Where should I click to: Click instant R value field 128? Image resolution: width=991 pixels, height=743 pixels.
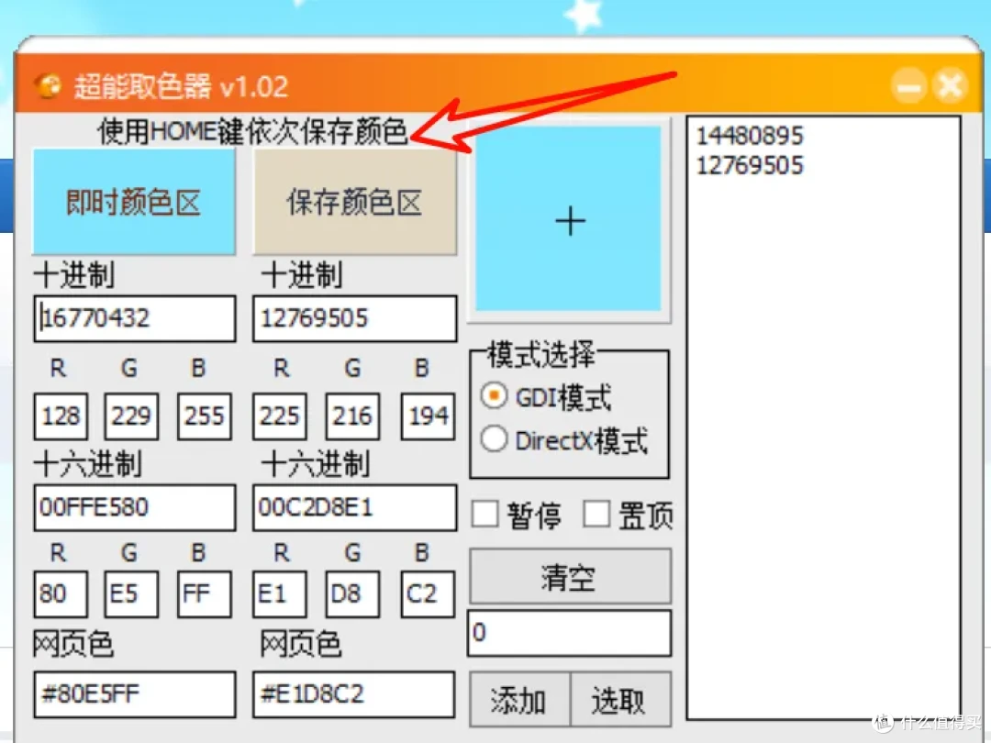[61, 416]
